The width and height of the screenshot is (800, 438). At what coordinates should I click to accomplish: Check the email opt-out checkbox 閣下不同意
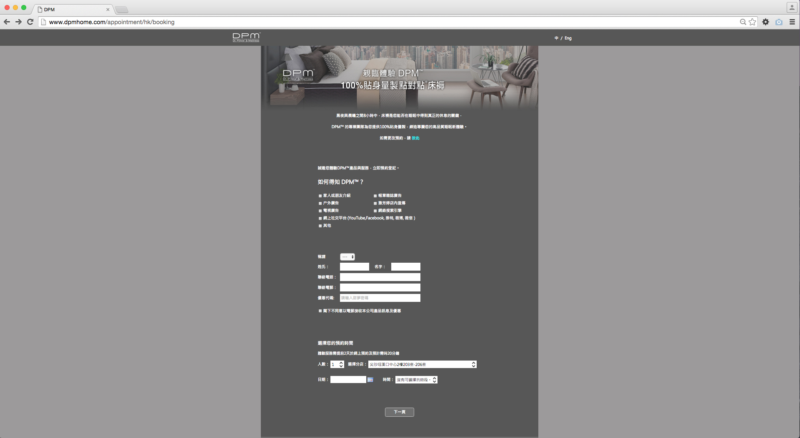coord(320,311)
